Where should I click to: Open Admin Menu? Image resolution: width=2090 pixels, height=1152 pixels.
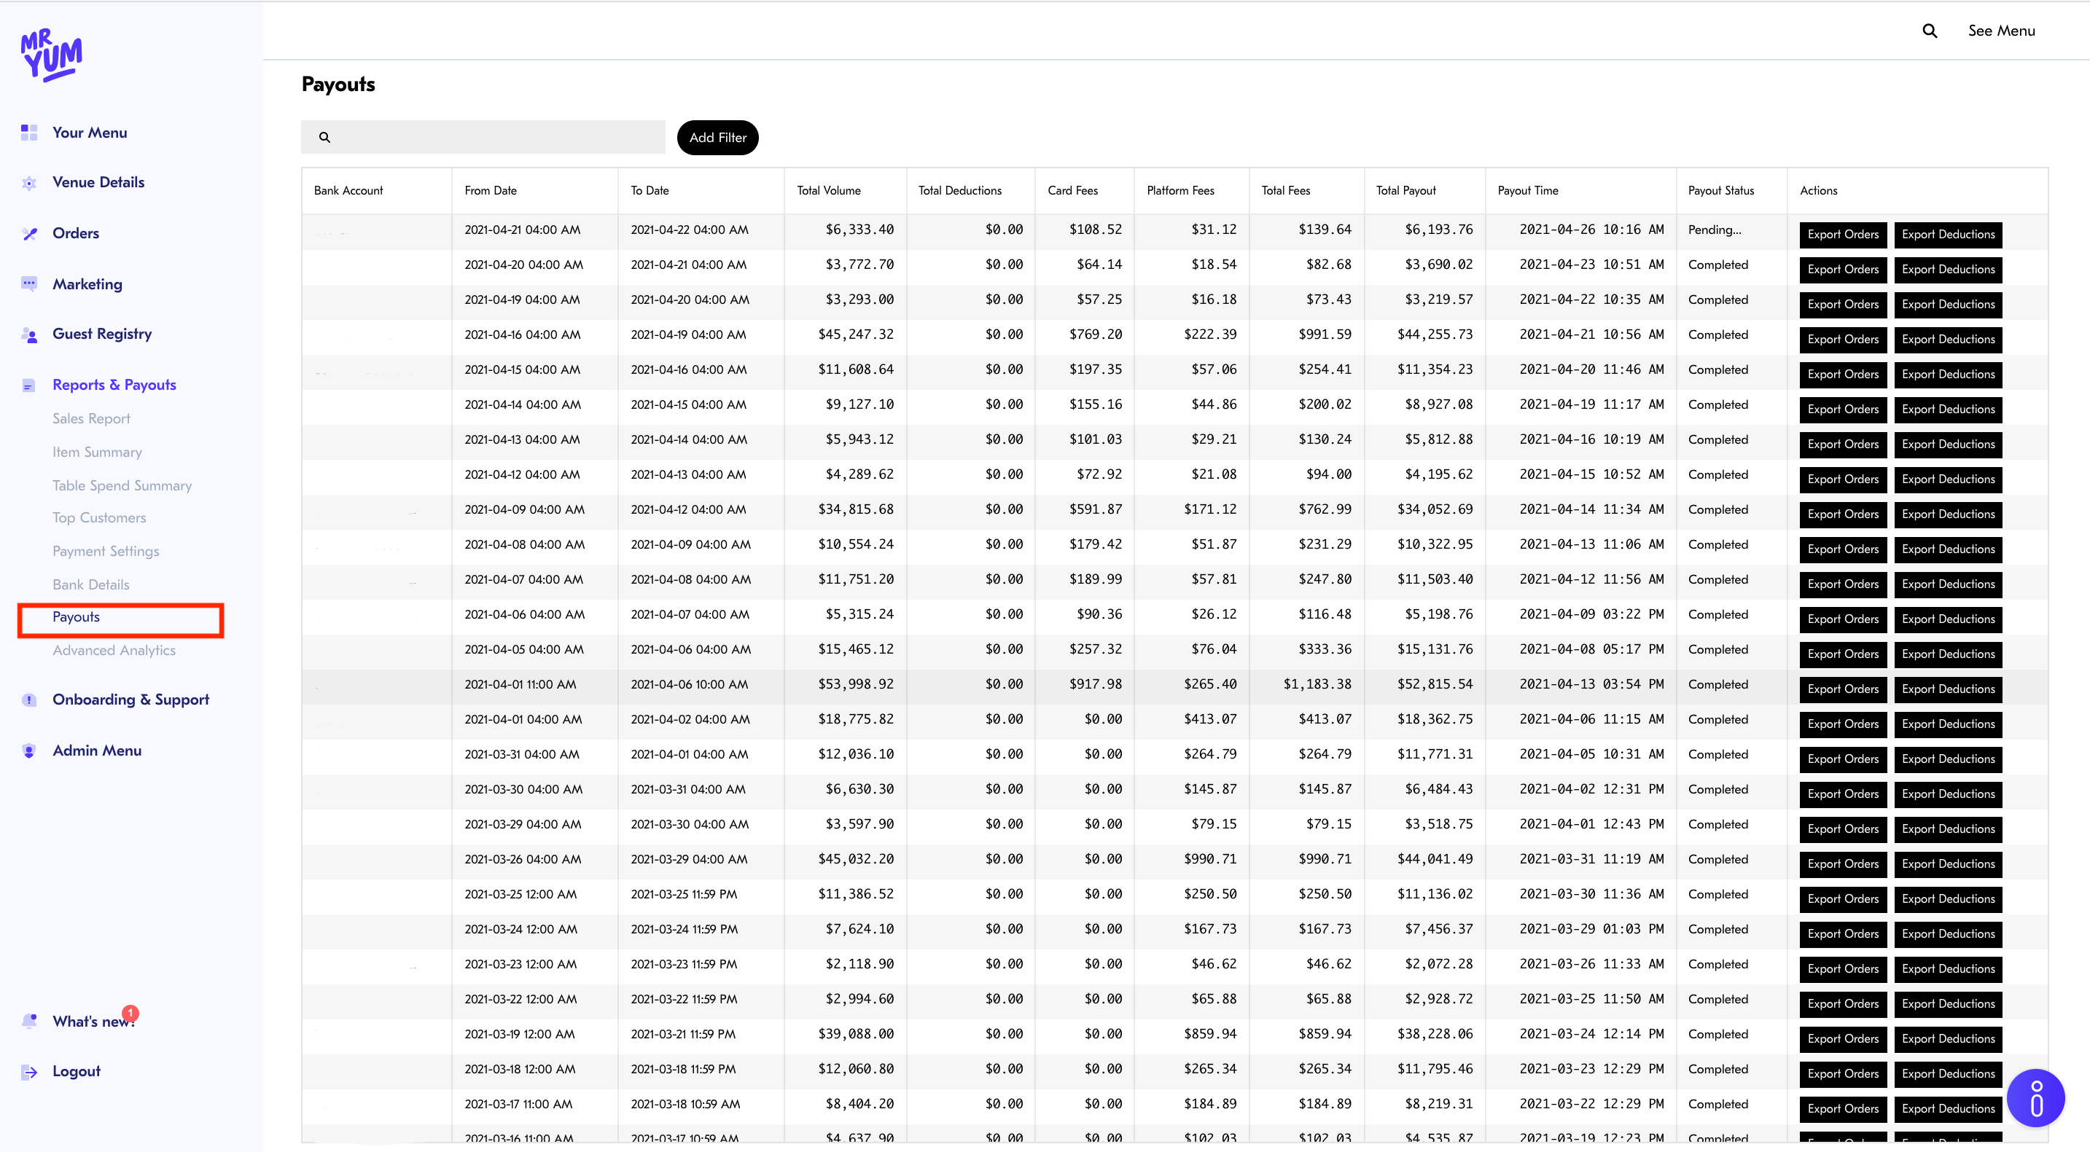pyautogui.click(x=96, y=751)
